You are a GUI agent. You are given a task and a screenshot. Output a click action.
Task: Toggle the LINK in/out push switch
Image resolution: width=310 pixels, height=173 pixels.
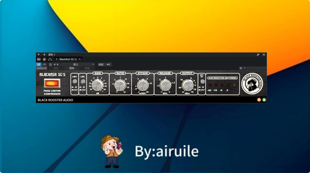83,81
